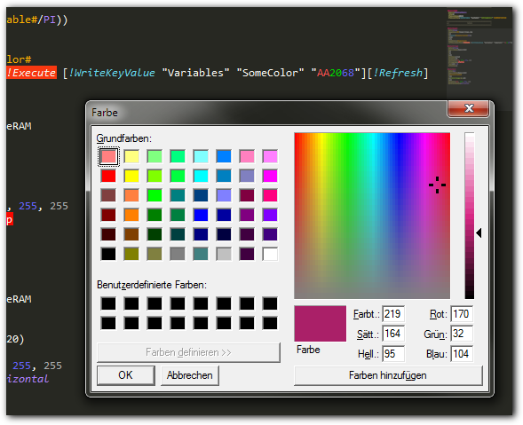The image size is (523, 425).
Task: Click the AA2068 color value in code
Action: pos(336,73)
